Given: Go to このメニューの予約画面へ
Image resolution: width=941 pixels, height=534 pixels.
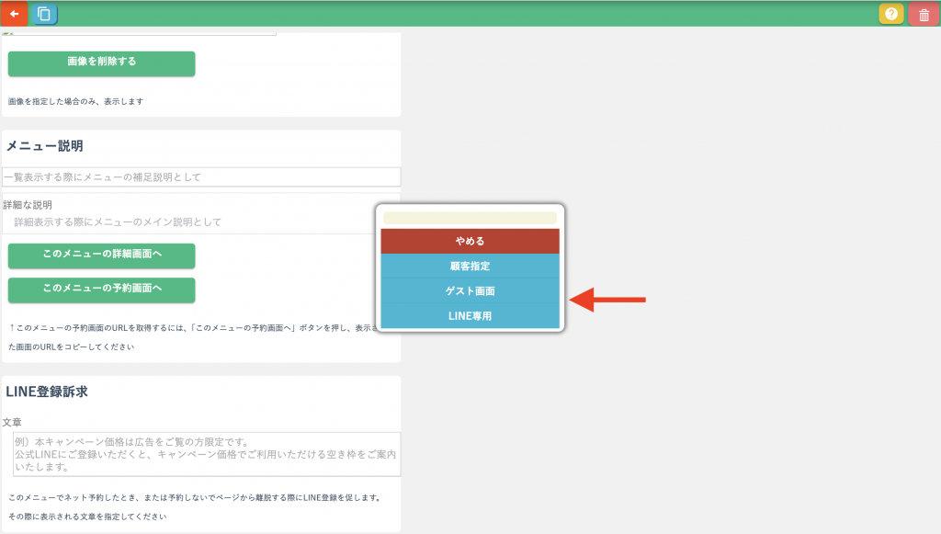Looking at the screenshot, I should tap(102, 290).
